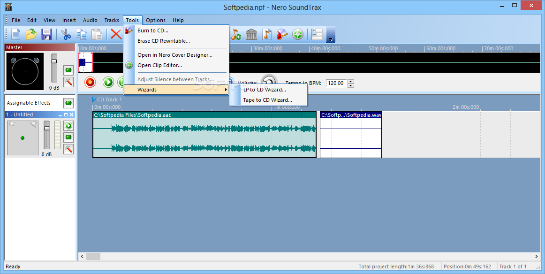The height and width of the screenshot is (274, 545).
Task: Click the Master circular pan control
Action: point(25,71)
